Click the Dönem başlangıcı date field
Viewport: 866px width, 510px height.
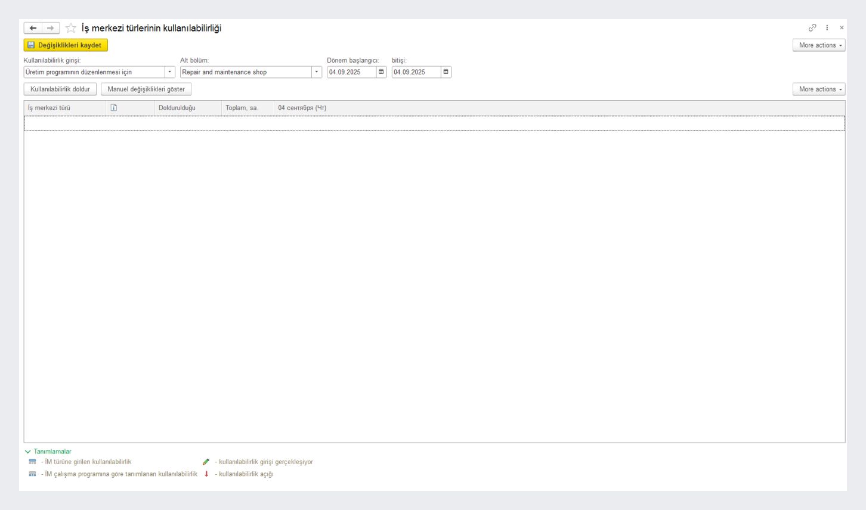[x=351, y=72]
